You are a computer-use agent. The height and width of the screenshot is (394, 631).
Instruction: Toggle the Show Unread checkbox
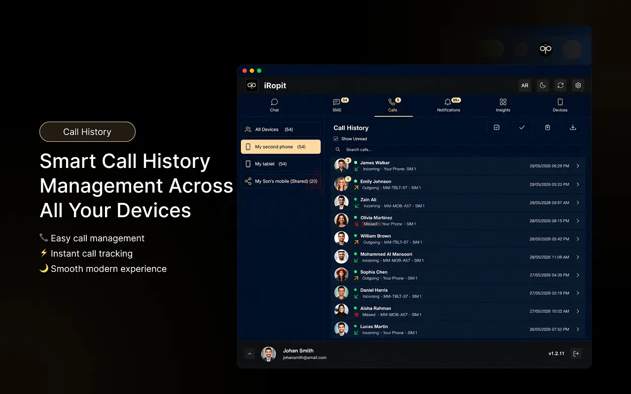[336, 139]
